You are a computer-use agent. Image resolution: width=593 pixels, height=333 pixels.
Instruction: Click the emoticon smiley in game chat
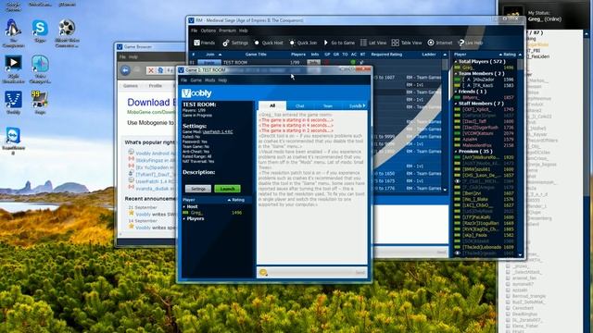click(x=263, y=272)
